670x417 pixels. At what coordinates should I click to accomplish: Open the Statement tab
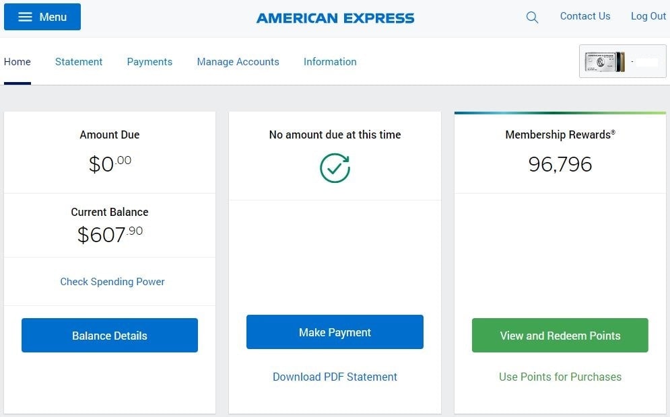click(x=79, y=62)
